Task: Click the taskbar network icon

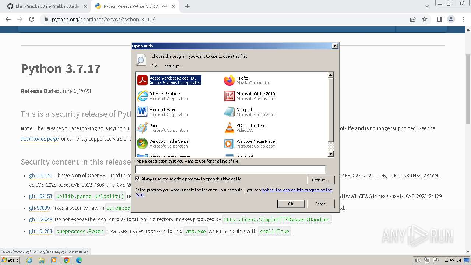Action: [427, 260]
